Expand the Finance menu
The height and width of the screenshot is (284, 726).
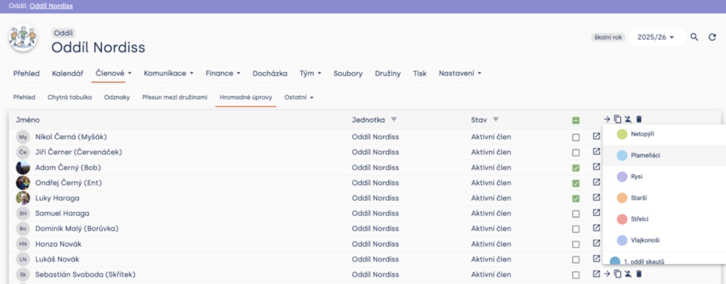tap(223, 74)
